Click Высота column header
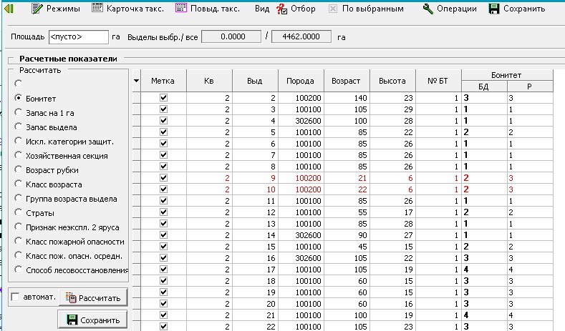Viewport: 565px width, 331px height. point(392,81)
